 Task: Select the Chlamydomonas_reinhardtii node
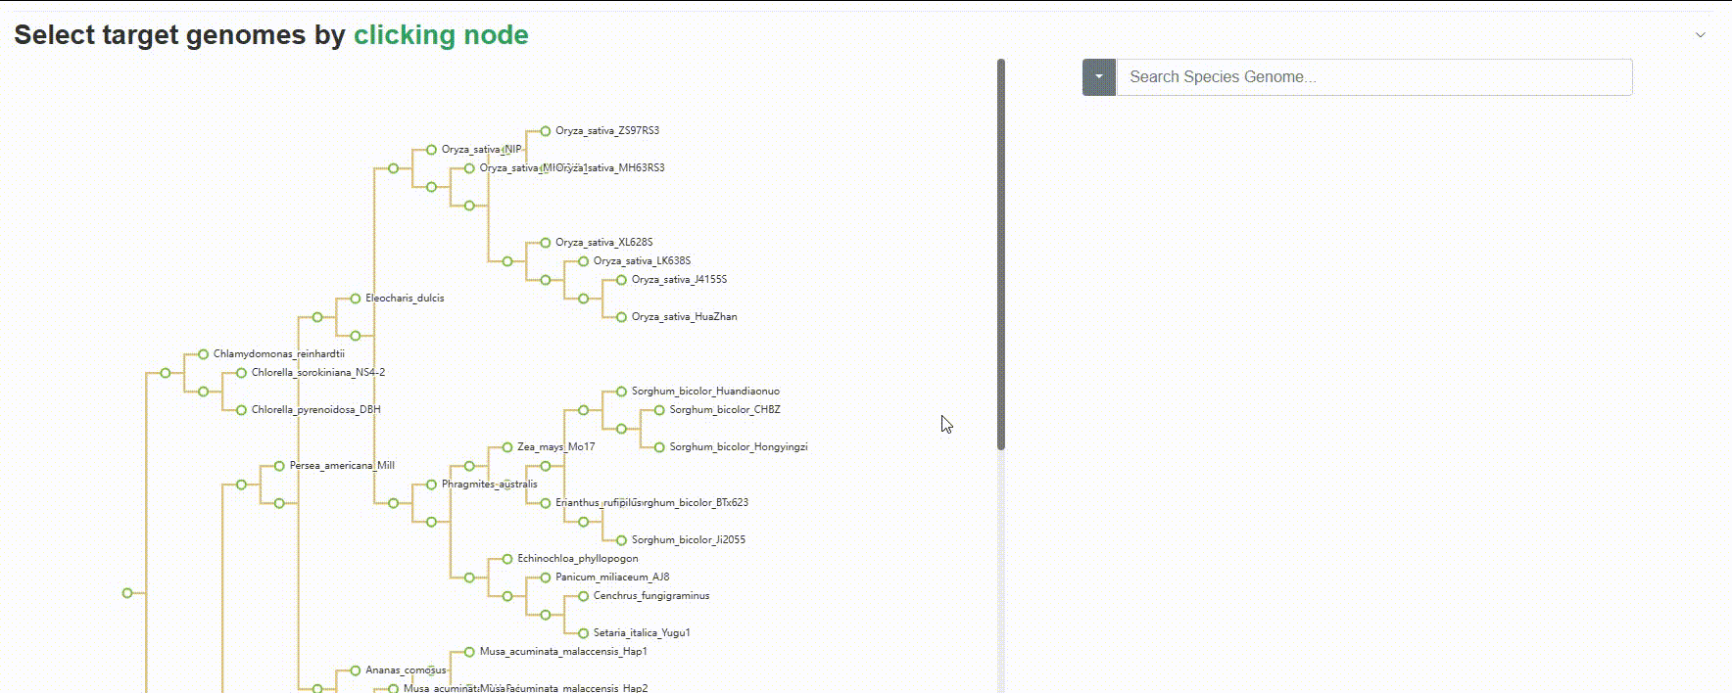point(204,354)
